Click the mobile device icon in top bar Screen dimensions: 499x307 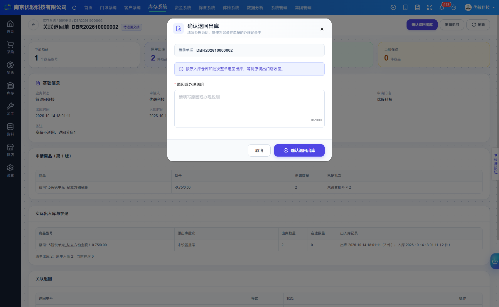(405, 7)
